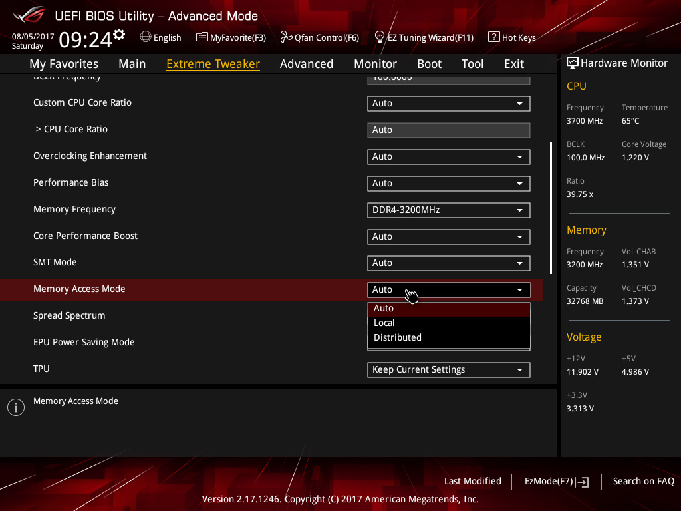Click Search on FAQ link
The height and width of the screenshot is (511, 681).
(x=643, y=482)
